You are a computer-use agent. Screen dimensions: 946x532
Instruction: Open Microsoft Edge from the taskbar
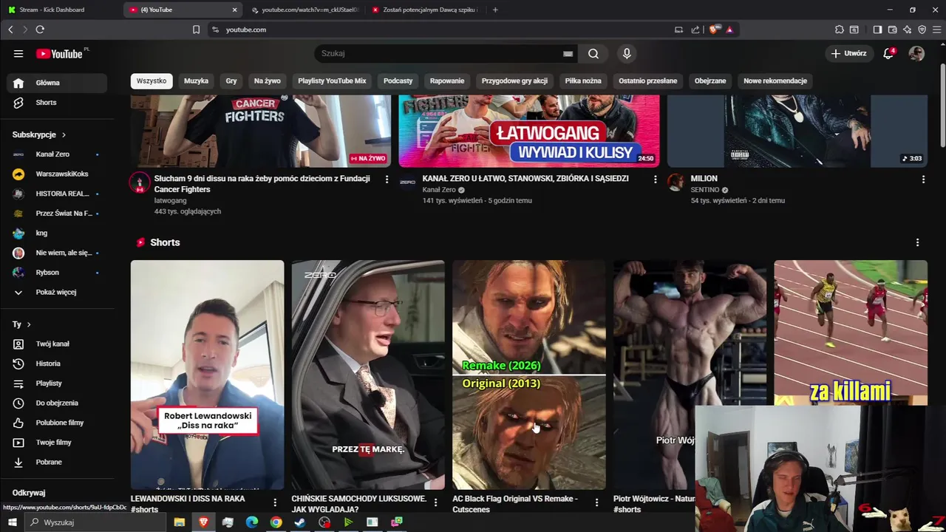coord(252,522)
